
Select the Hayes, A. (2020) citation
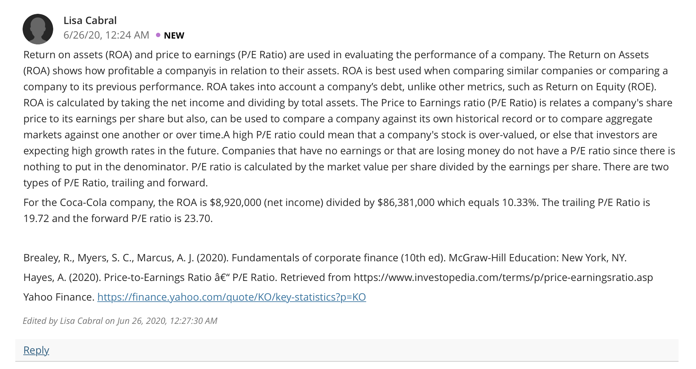coord(338,277)
